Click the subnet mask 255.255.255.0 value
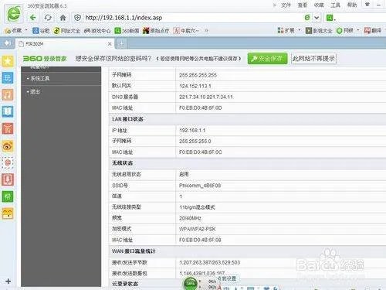Viewport: 386px width, 290px height. click(x=195, y=142)
